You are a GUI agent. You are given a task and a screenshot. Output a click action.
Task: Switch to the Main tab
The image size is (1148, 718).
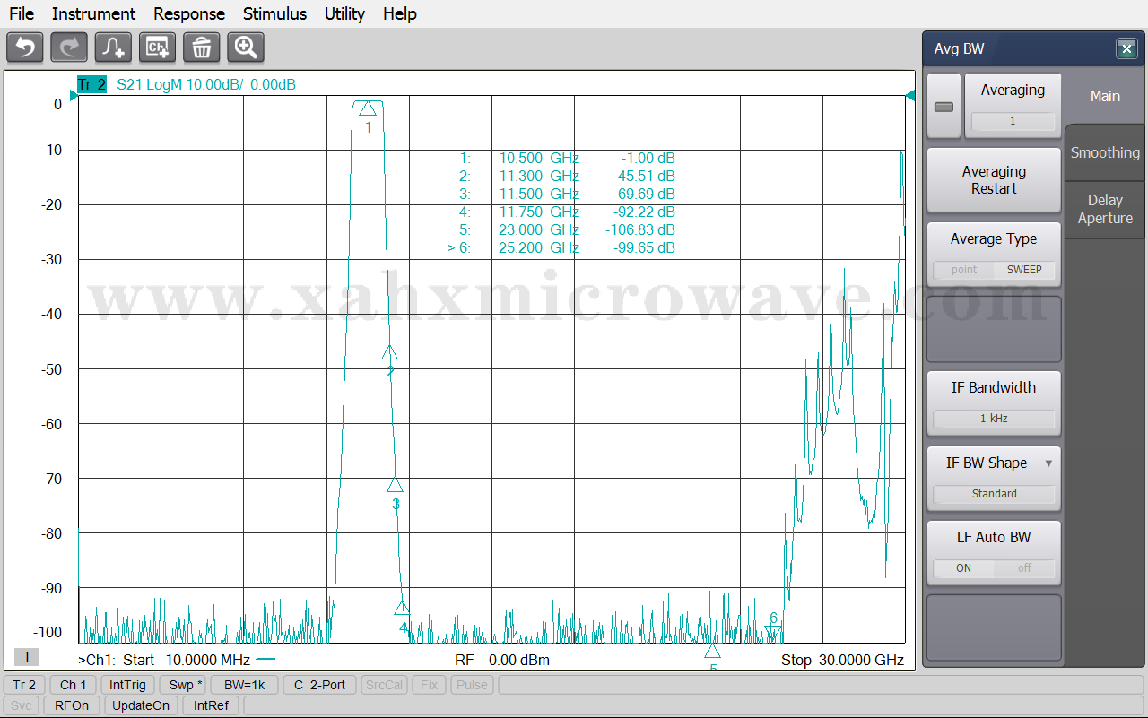point(1105,96)
